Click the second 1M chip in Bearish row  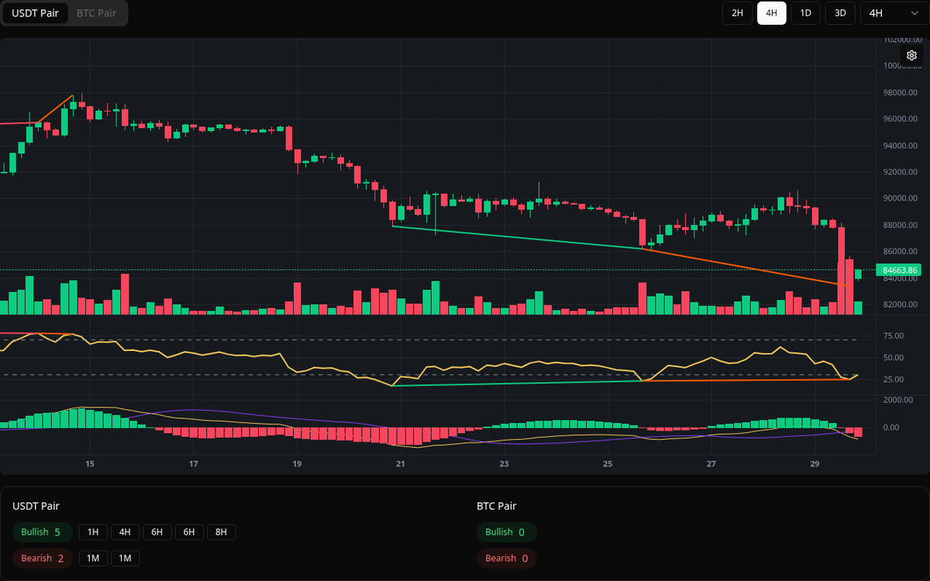click(x=126, y=558)
